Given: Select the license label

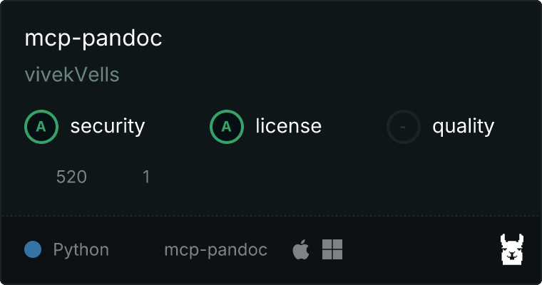Looking at the screenshot, I should point(289,125).
